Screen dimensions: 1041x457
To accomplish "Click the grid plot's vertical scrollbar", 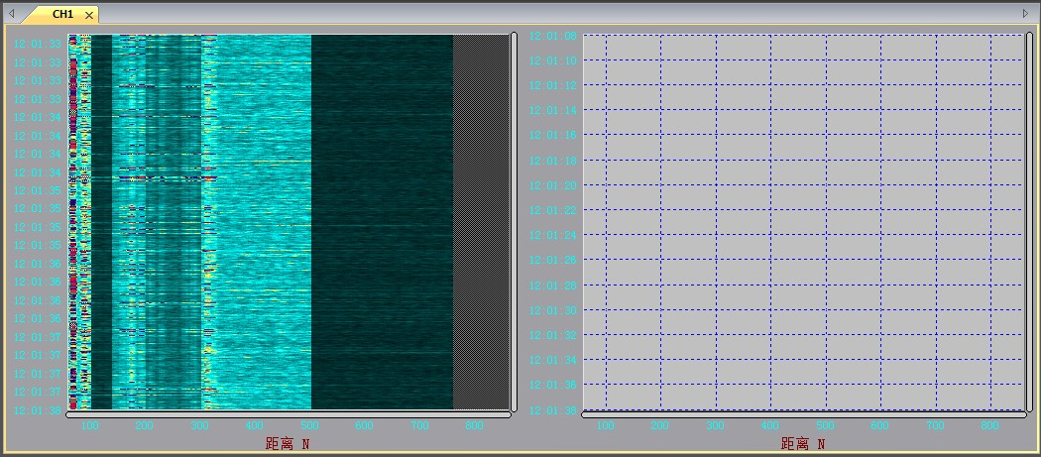I will coord(1030,221).
